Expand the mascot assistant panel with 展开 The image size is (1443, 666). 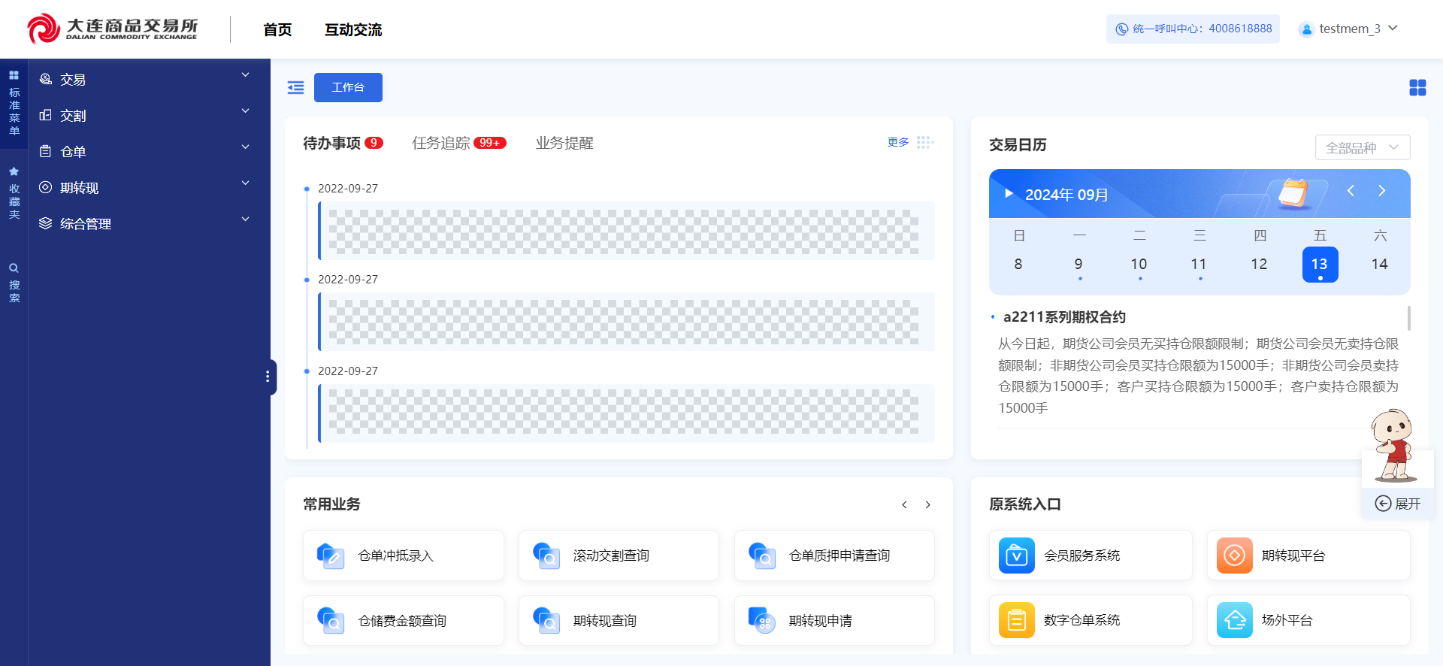tap(1398, 504)
